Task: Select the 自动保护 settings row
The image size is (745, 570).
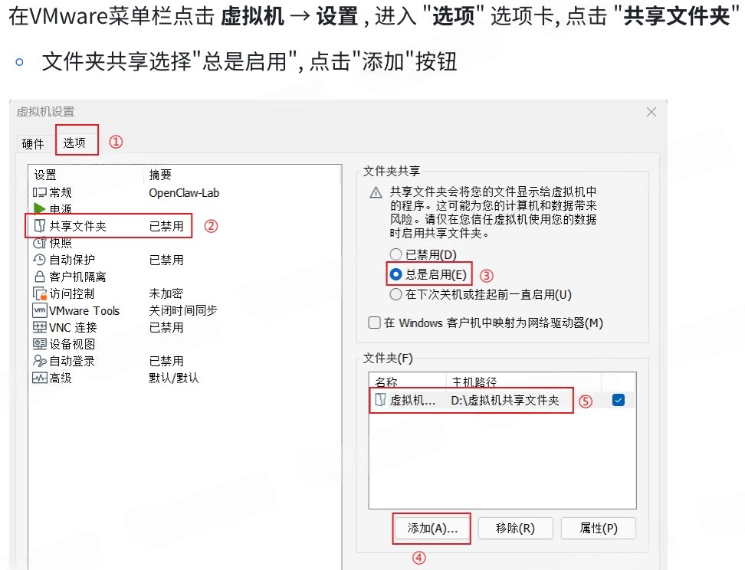Action: pyautogui.click(x=185, y=260)
